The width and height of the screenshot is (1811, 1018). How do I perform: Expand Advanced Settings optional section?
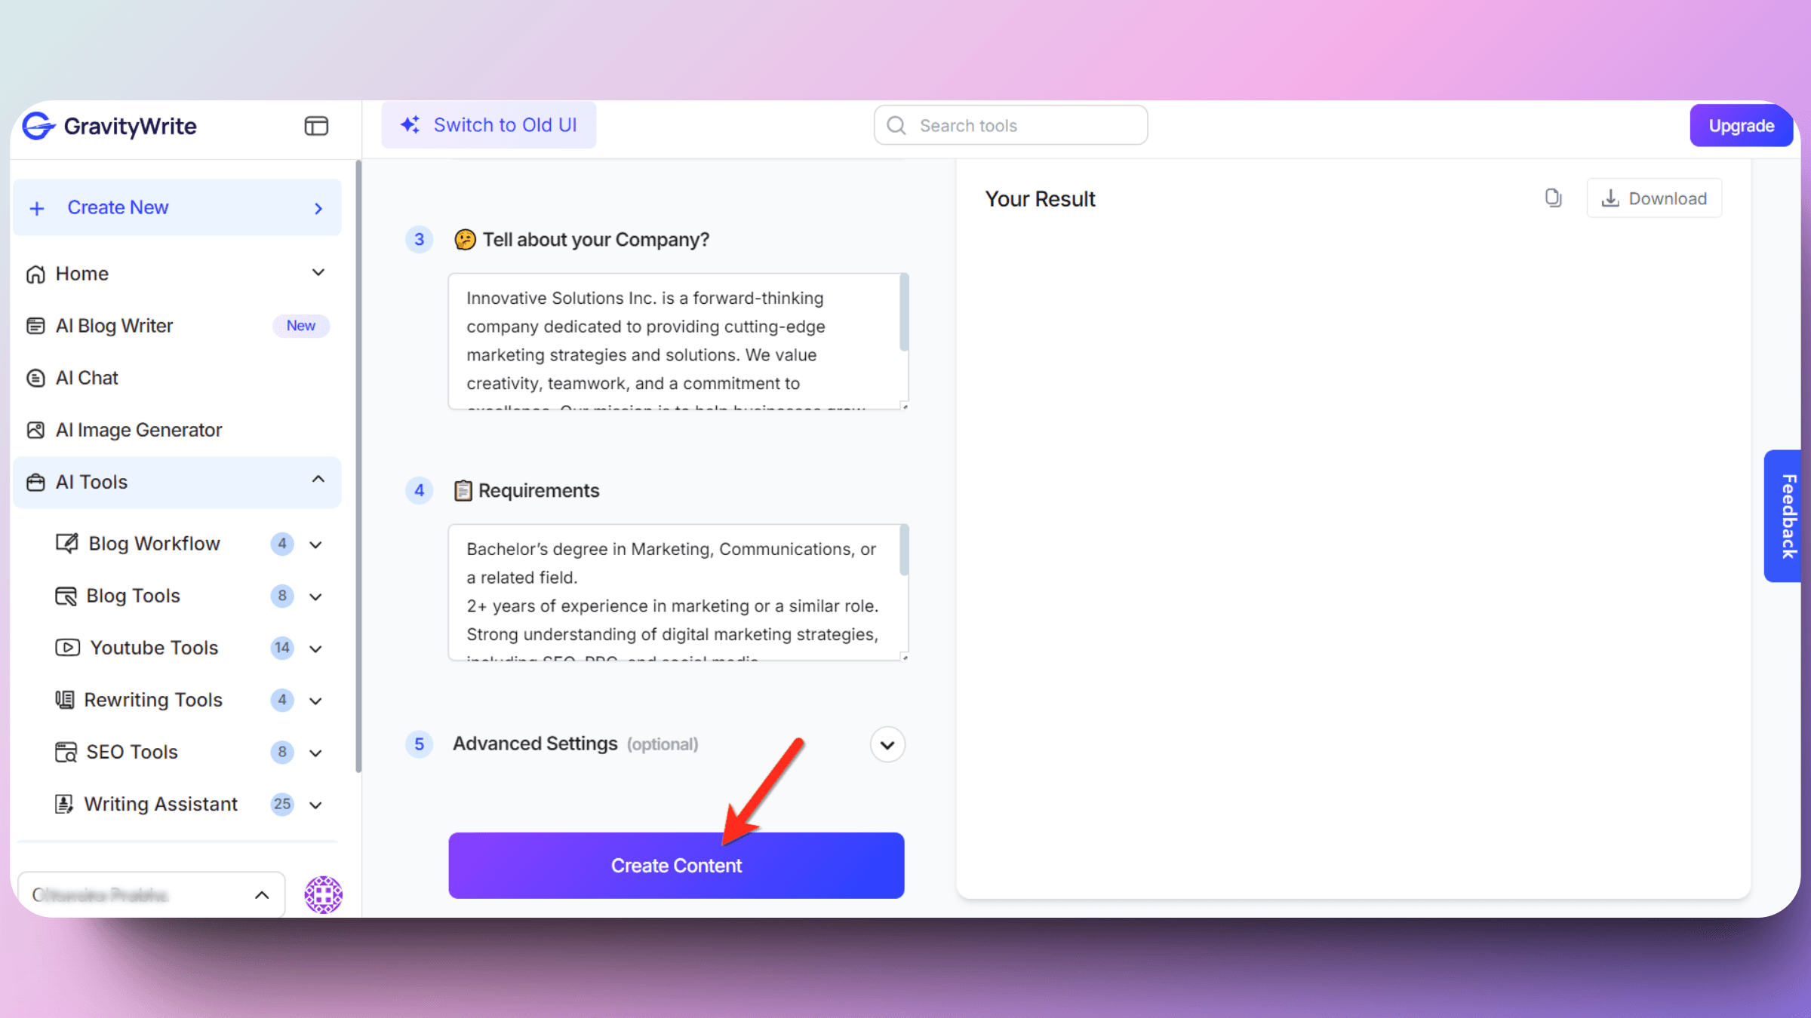[x=887, y=744]
